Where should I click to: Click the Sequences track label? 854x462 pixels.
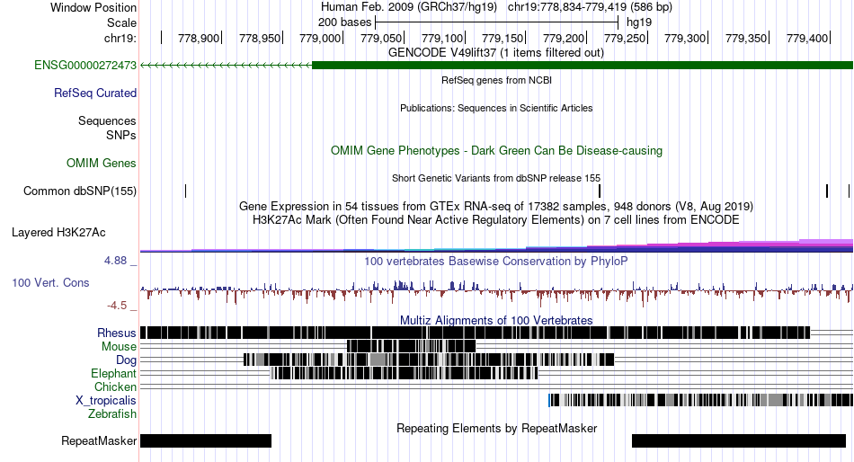[x=107, y=121]
